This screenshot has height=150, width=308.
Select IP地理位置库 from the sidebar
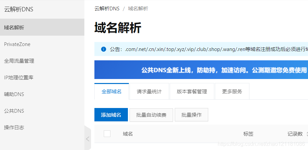(42, 78)
